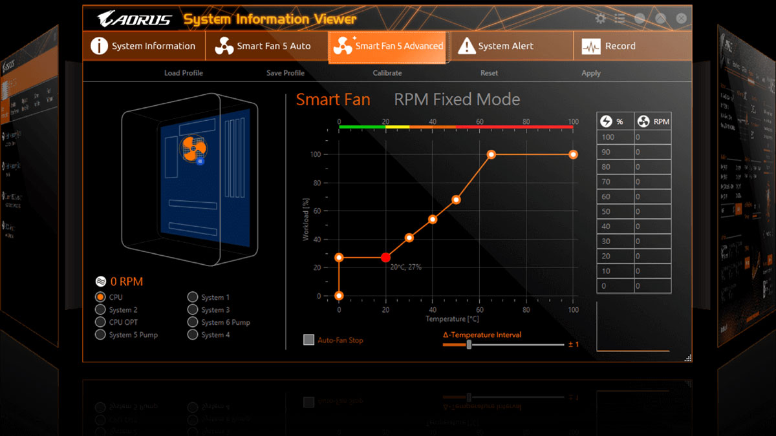Image resolution: width=776 pixels, height=436 pixels.
Task: Click Save Profile
Action: coord(285,73)
